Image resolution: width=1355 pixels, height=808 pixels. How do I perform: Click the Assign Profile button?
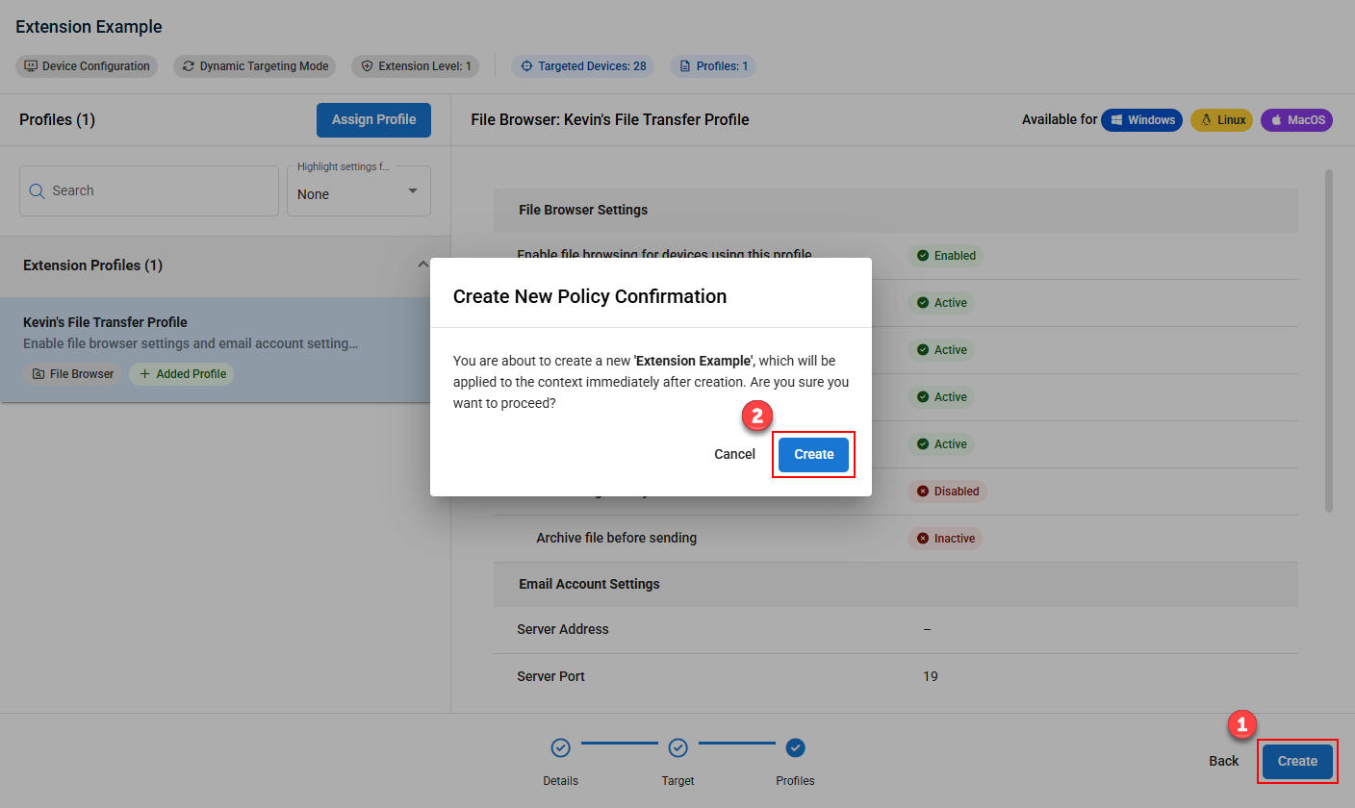(x=373, y=120)
